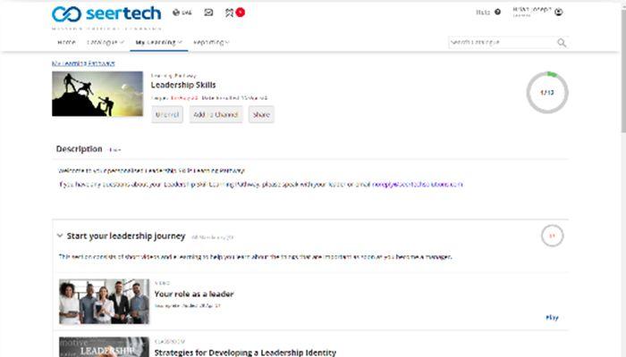The height and width of the screenshot is (357, 626).
Task: Click the noreply email link in description
Action: point(418,185)
